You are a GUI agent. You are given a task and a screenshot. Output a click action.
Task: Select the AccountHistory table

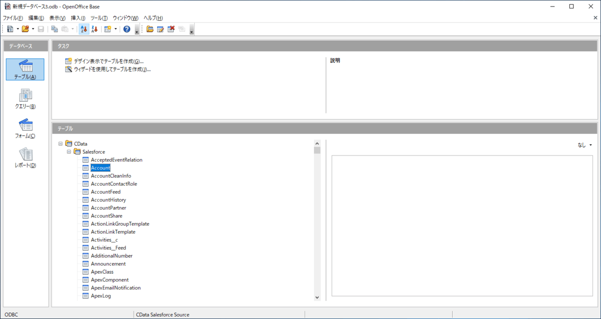click(x=108, y=199)
